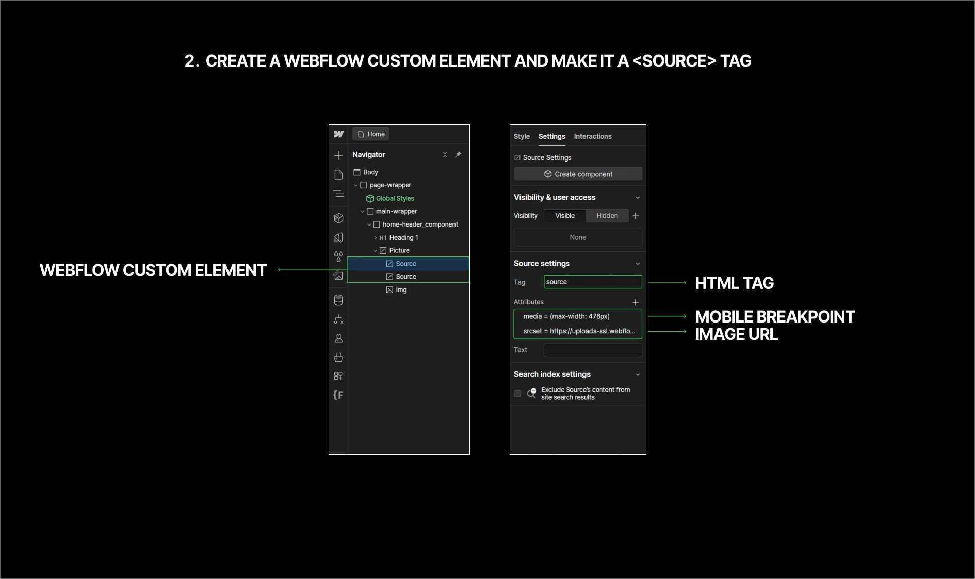
Task: Enable Exclude Source's content from search results
Action: point(517,393)
